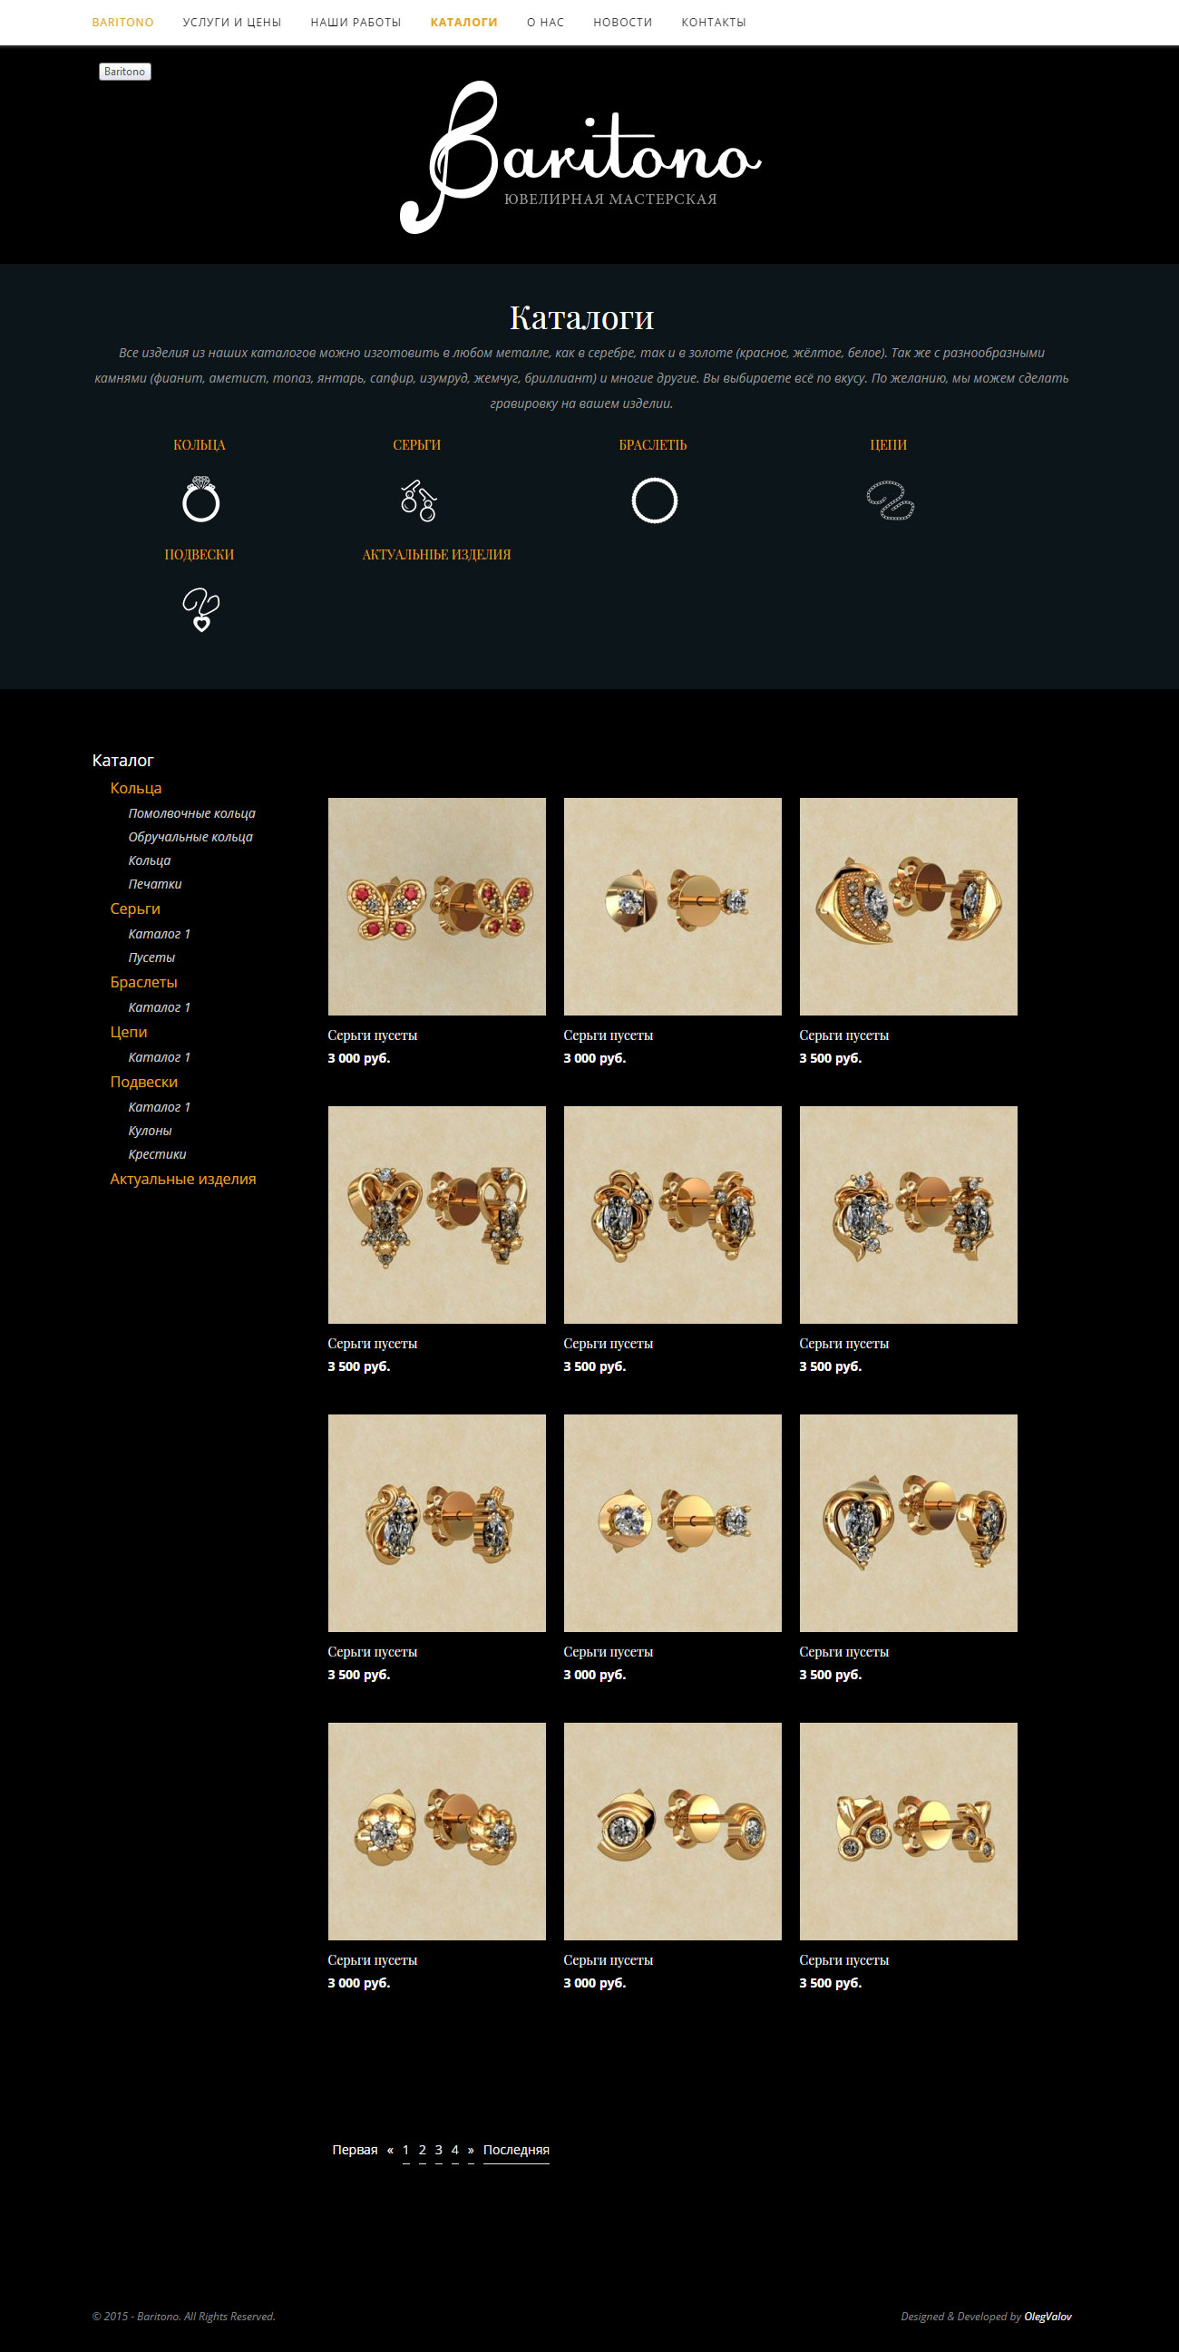1179x2352 pixels.
Task: Click the ПОДВЕСКИ category heading link
Action: click(x=200, y=554)
